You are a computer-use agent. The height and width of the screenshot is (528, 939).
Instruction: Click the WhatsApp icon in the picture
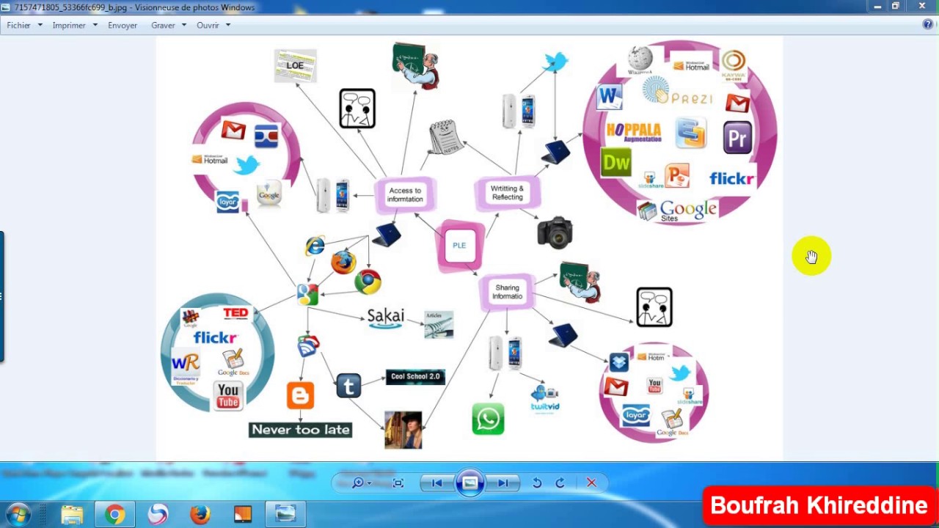click(488, 419)
